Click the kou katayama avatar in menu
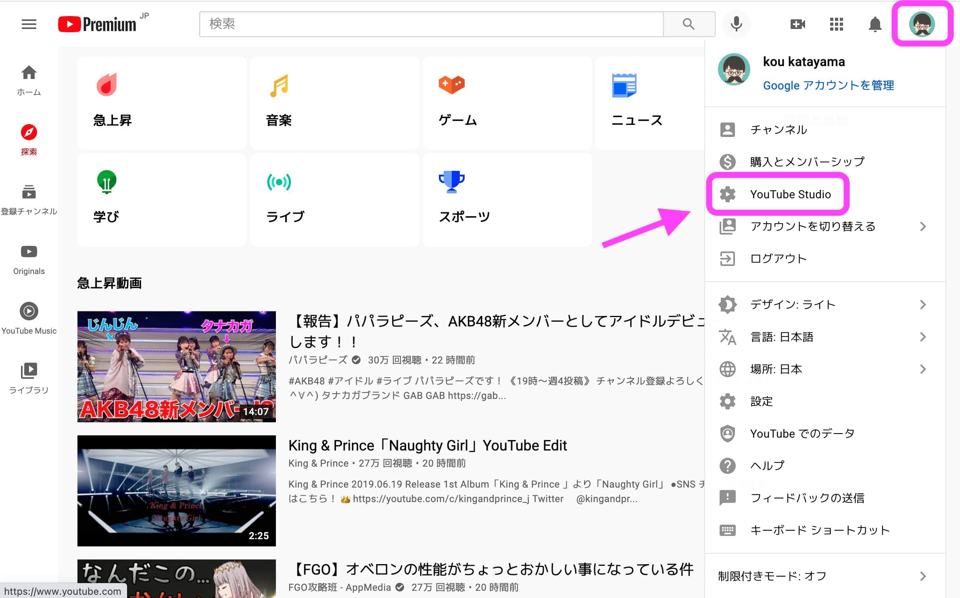The height and width of the screenshot is (598, 960). tap(734, 69)
